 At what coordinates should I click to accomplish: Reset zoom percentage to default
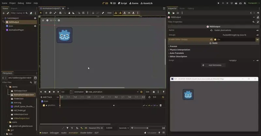tap(53, 20)
